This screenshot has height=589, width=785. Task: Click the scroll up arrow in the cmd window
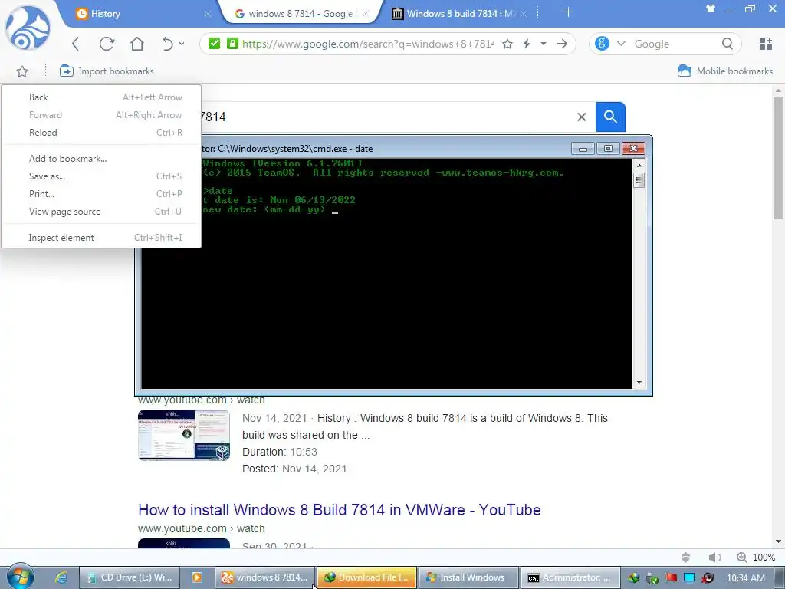pos(639,165)
